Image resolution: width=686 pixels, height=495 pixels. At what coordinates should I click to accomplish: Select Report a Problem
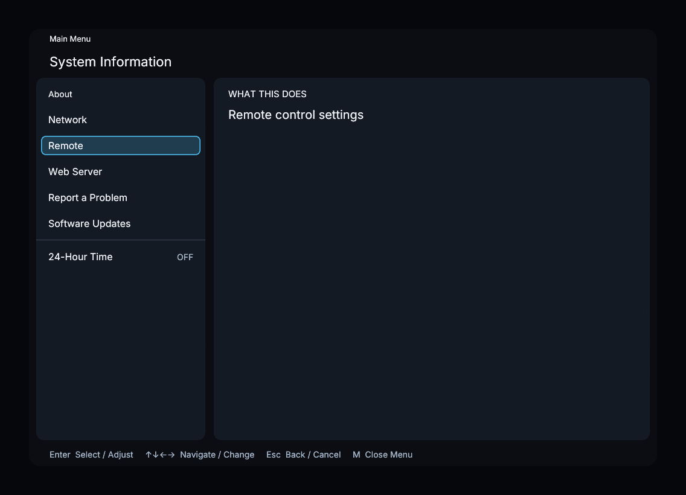pyautogui.click(x=121, y=197)
